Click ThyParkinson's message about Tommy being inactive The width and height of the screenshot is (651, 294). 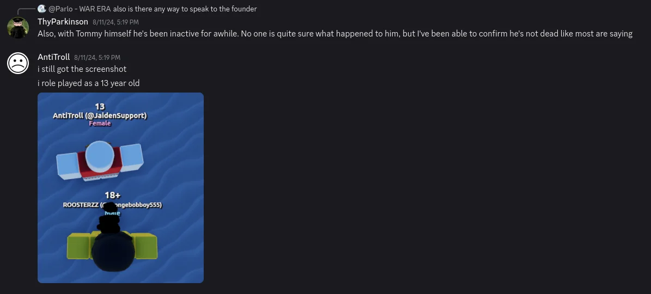click(x=334, y=34)
